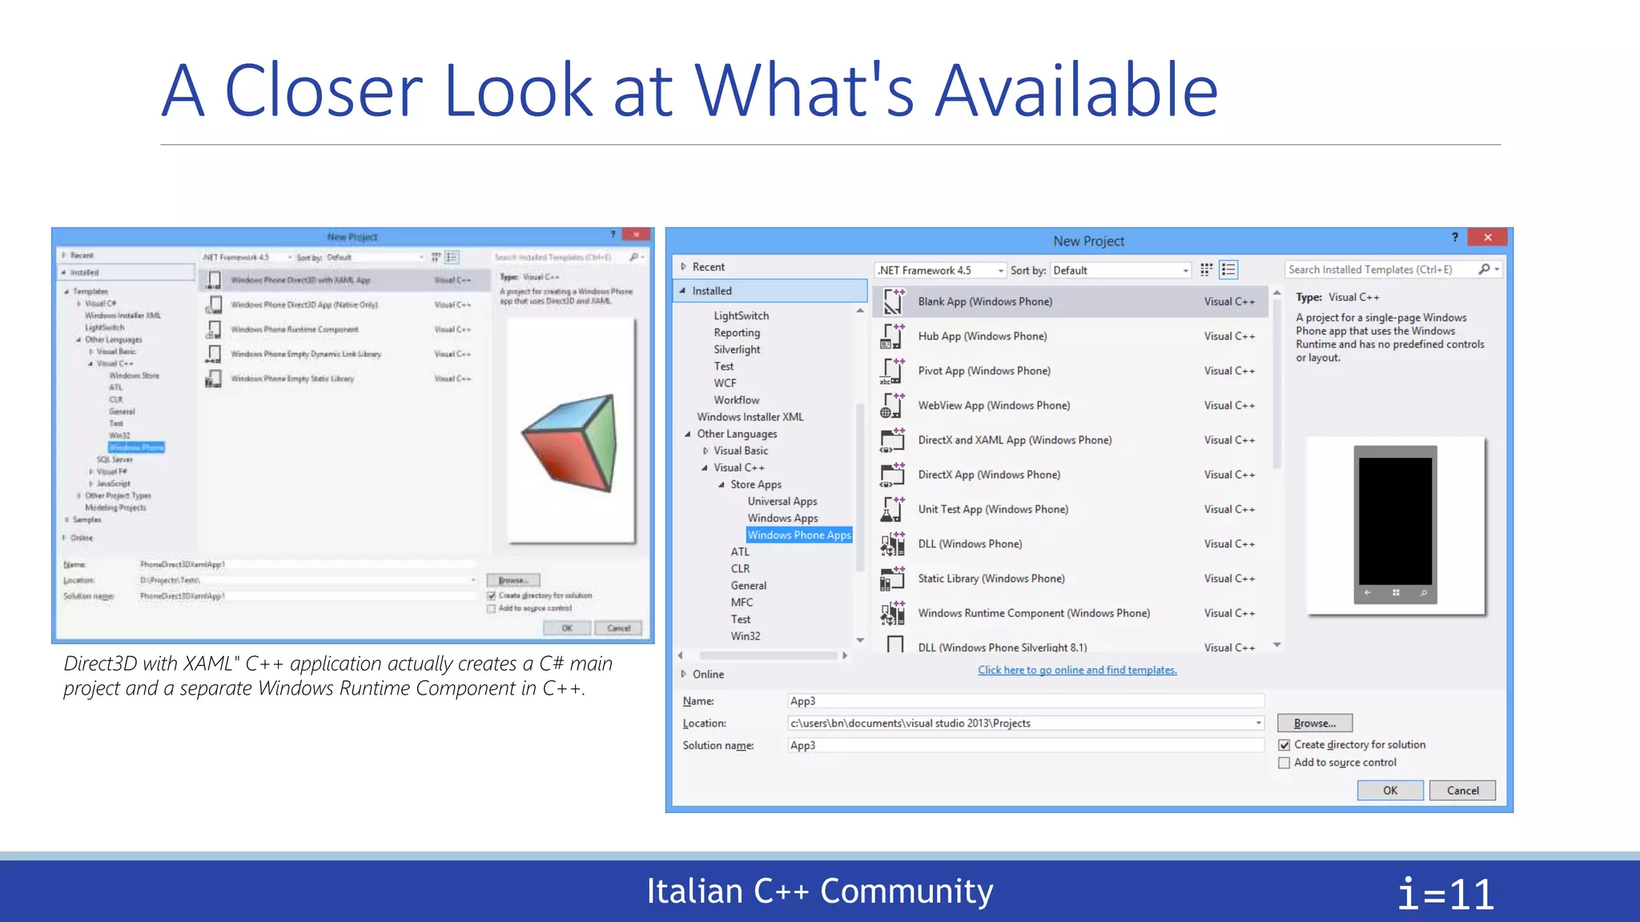This screenshot has height=922, width=1640.
Task: Select Windows Phone node in left dialog tree
Action: point(136,447)
